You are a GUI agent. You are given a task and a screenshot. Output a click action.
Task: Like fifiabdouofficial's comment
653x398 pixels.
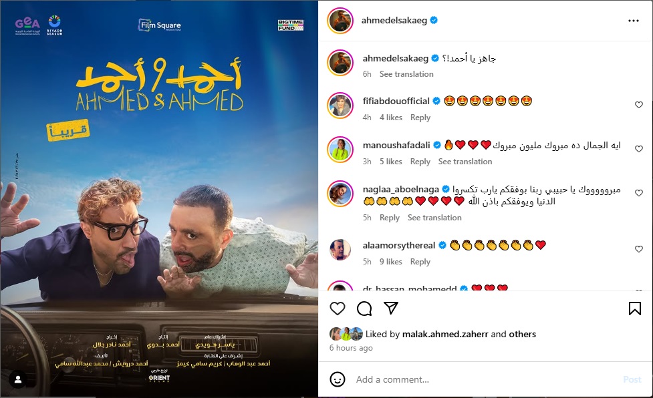coord(639,105)
